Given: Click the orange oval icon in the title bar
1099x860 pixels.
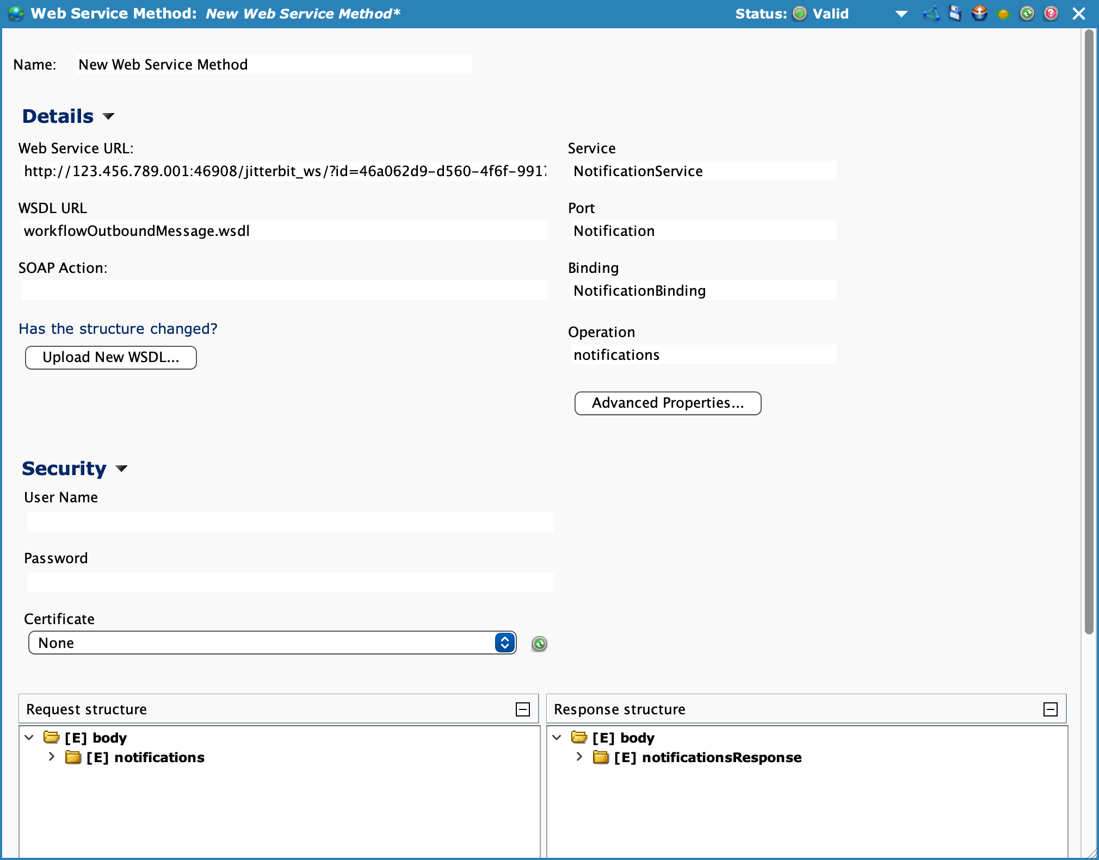Looking at the screenshot, I should tap(1004, 13).
